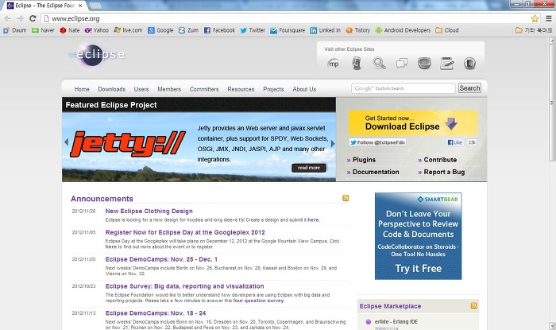This screenshot has width=556, height=330.
Task: Click the Facebook Like button
Action: [455, 142]
